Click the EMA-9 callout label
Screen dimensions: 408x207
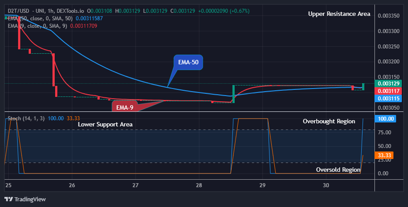coord(125,107)
